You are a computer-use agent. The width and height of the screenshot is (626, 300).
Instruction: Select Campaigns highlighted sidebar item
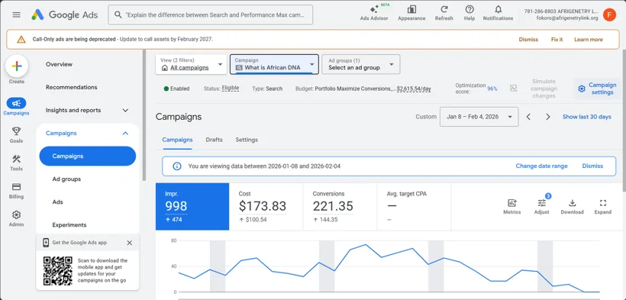[88, 156]
